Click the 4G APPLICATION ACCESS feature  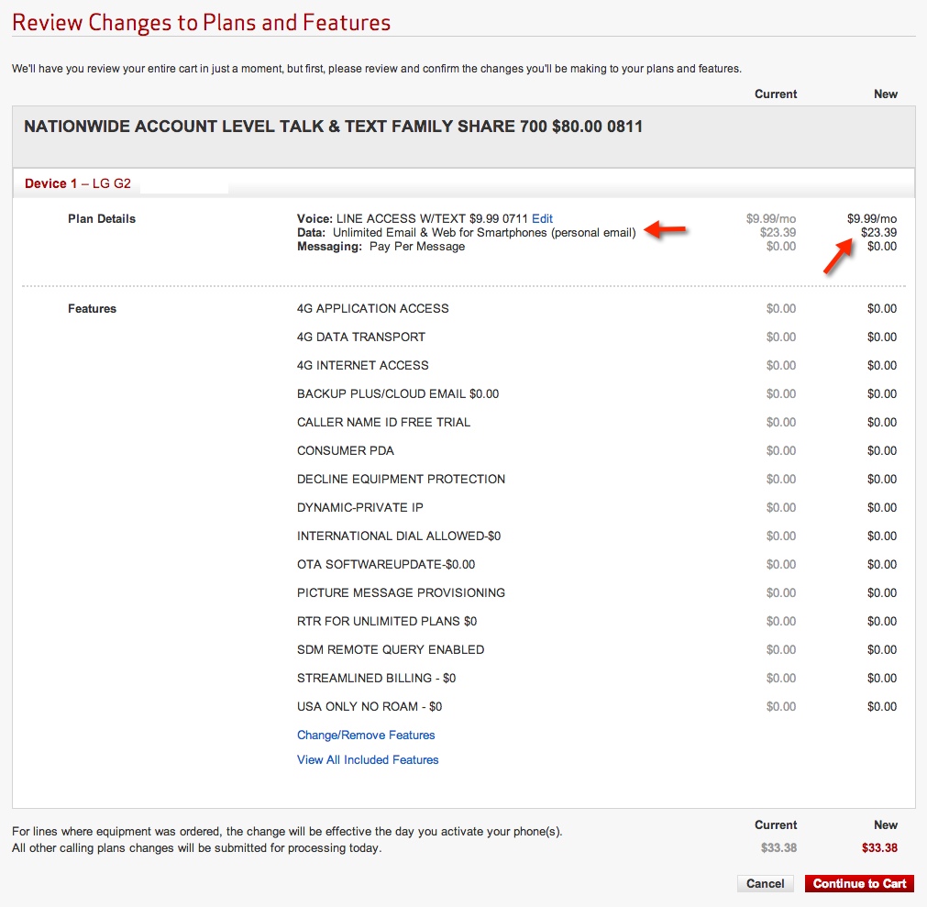372,309
